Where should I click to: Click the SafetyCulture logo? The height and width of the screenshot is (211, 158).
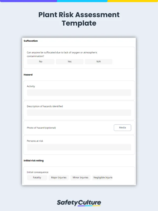pos(79,203)
